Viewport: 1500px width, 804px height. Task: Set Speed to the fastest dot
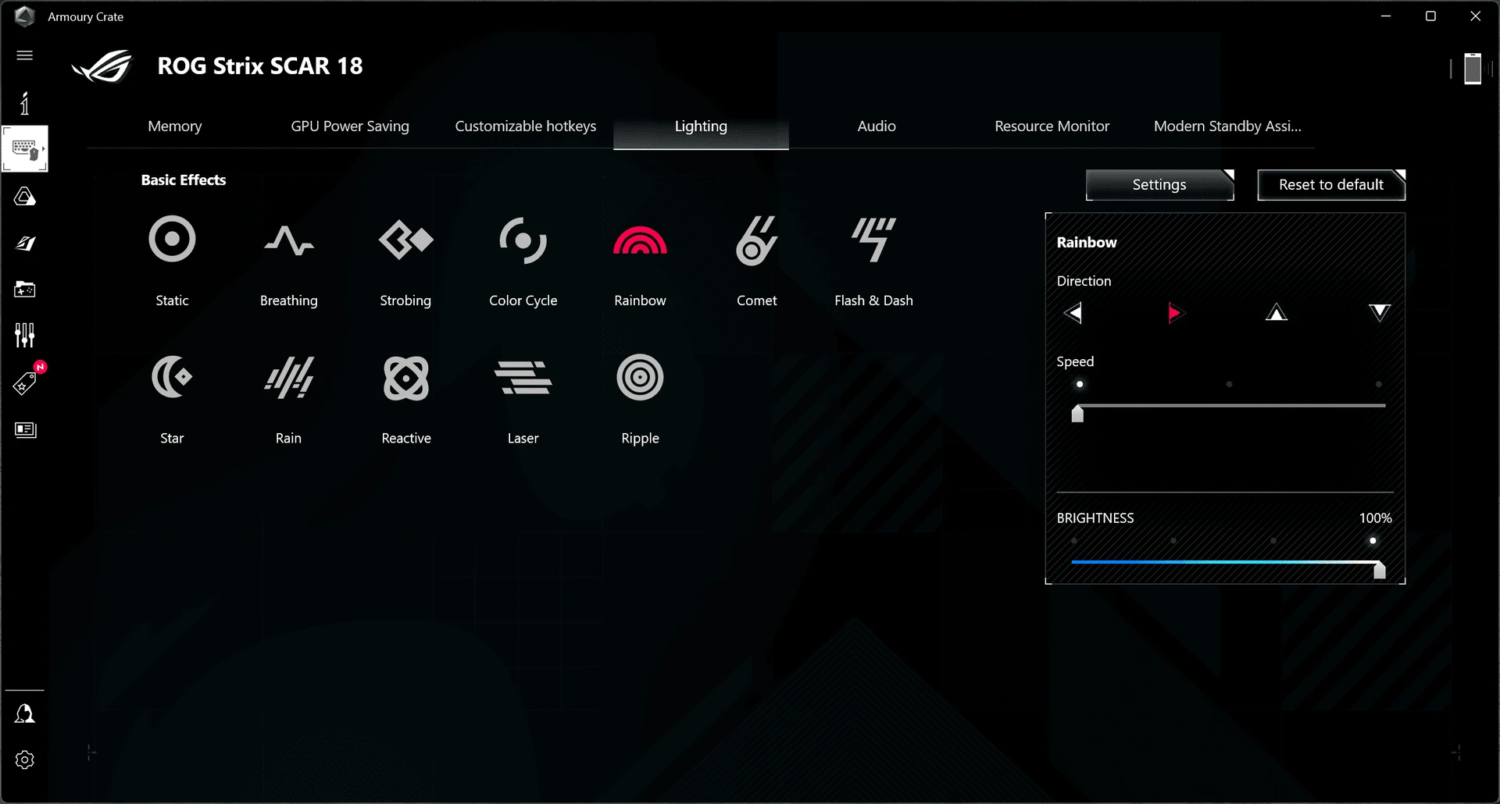1379,384
